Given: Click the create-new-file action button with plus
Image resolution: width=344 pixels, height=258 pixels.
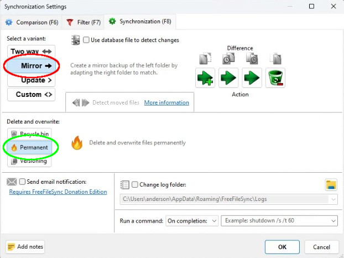Looking at the screenshot, I should pyautogui.click(x=205, y=78).
